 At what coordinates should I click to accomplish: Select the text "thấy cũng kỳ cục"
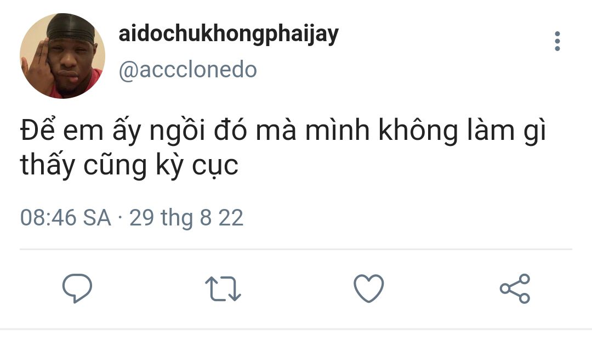[129, 165]
